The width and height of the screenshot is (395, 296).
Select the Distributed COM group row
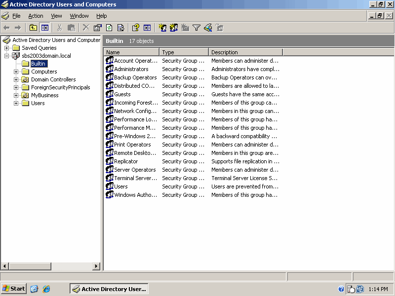[193, 86]
